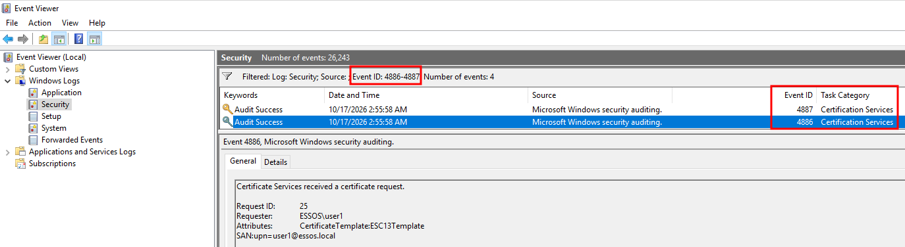Toggle the Show/Hide Console Tree icon
The image size is (905, 247).
tap(59, 39)
